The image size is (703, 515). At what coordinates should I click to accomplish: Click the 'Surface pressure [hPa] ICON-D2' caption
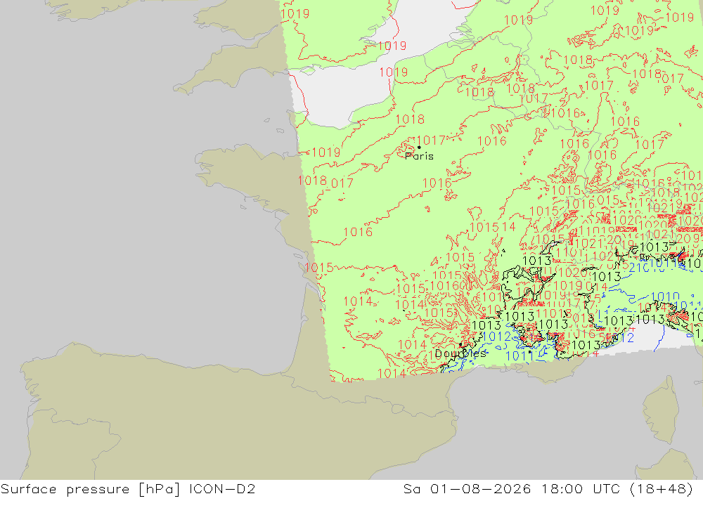(128, 489)
